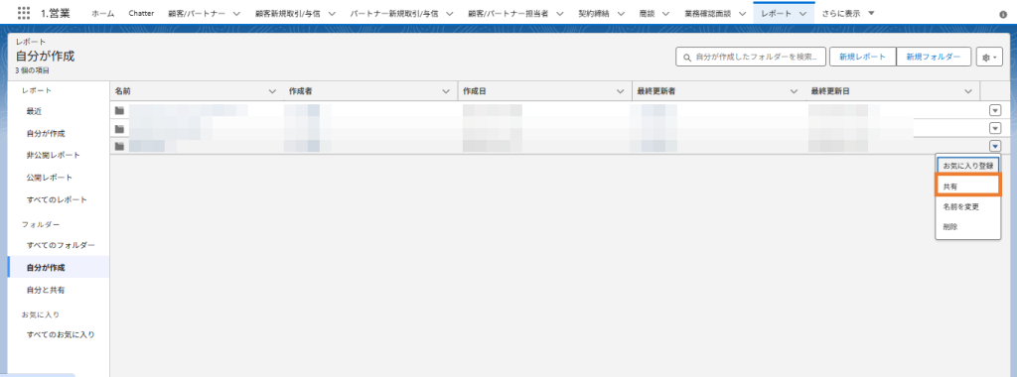
Task: Expand the 顧客新規取引/与信 tab chevron
Action: point(332,14)
